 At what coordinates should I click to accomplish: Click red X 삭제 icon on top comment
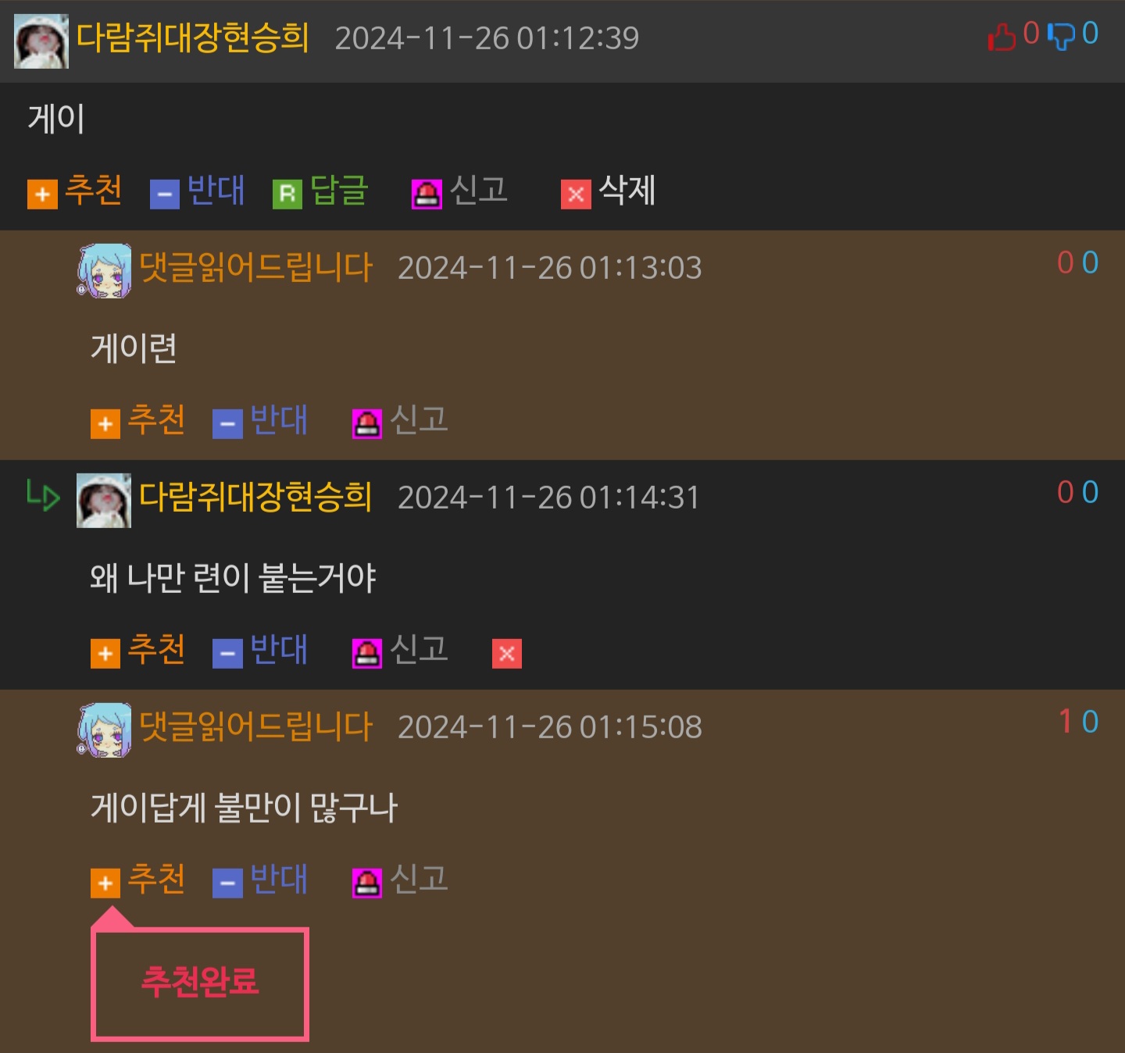pos(576,195)
